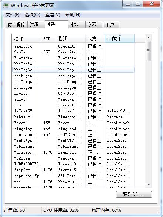This screenshot has height=217, width=163.
Task: Select the EFS service row
Action: point(73,105)
